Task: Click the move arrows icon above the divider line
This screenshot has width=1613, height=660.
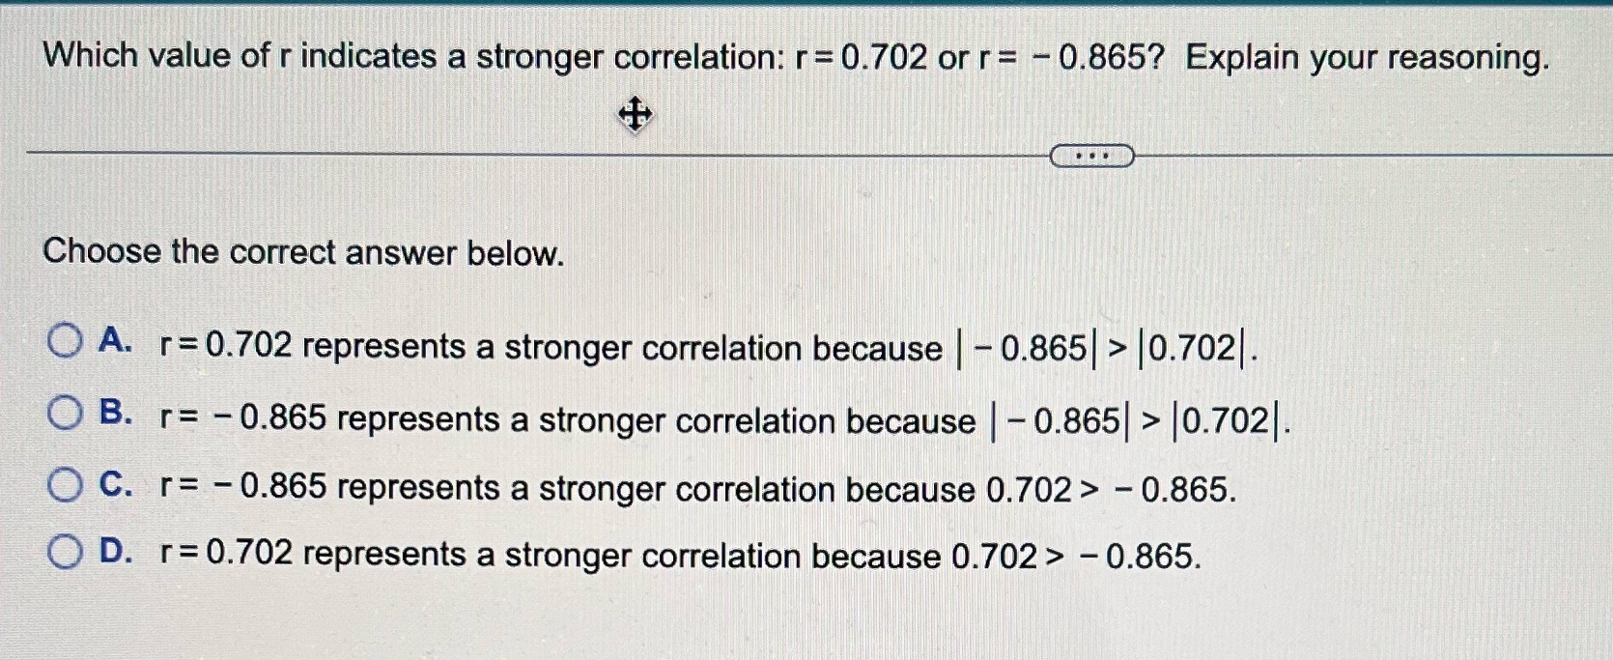Action: tap(634, 115)
